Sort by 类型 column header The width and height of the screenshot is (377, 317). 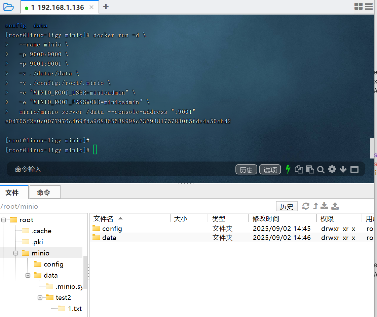tap(228, 219)
